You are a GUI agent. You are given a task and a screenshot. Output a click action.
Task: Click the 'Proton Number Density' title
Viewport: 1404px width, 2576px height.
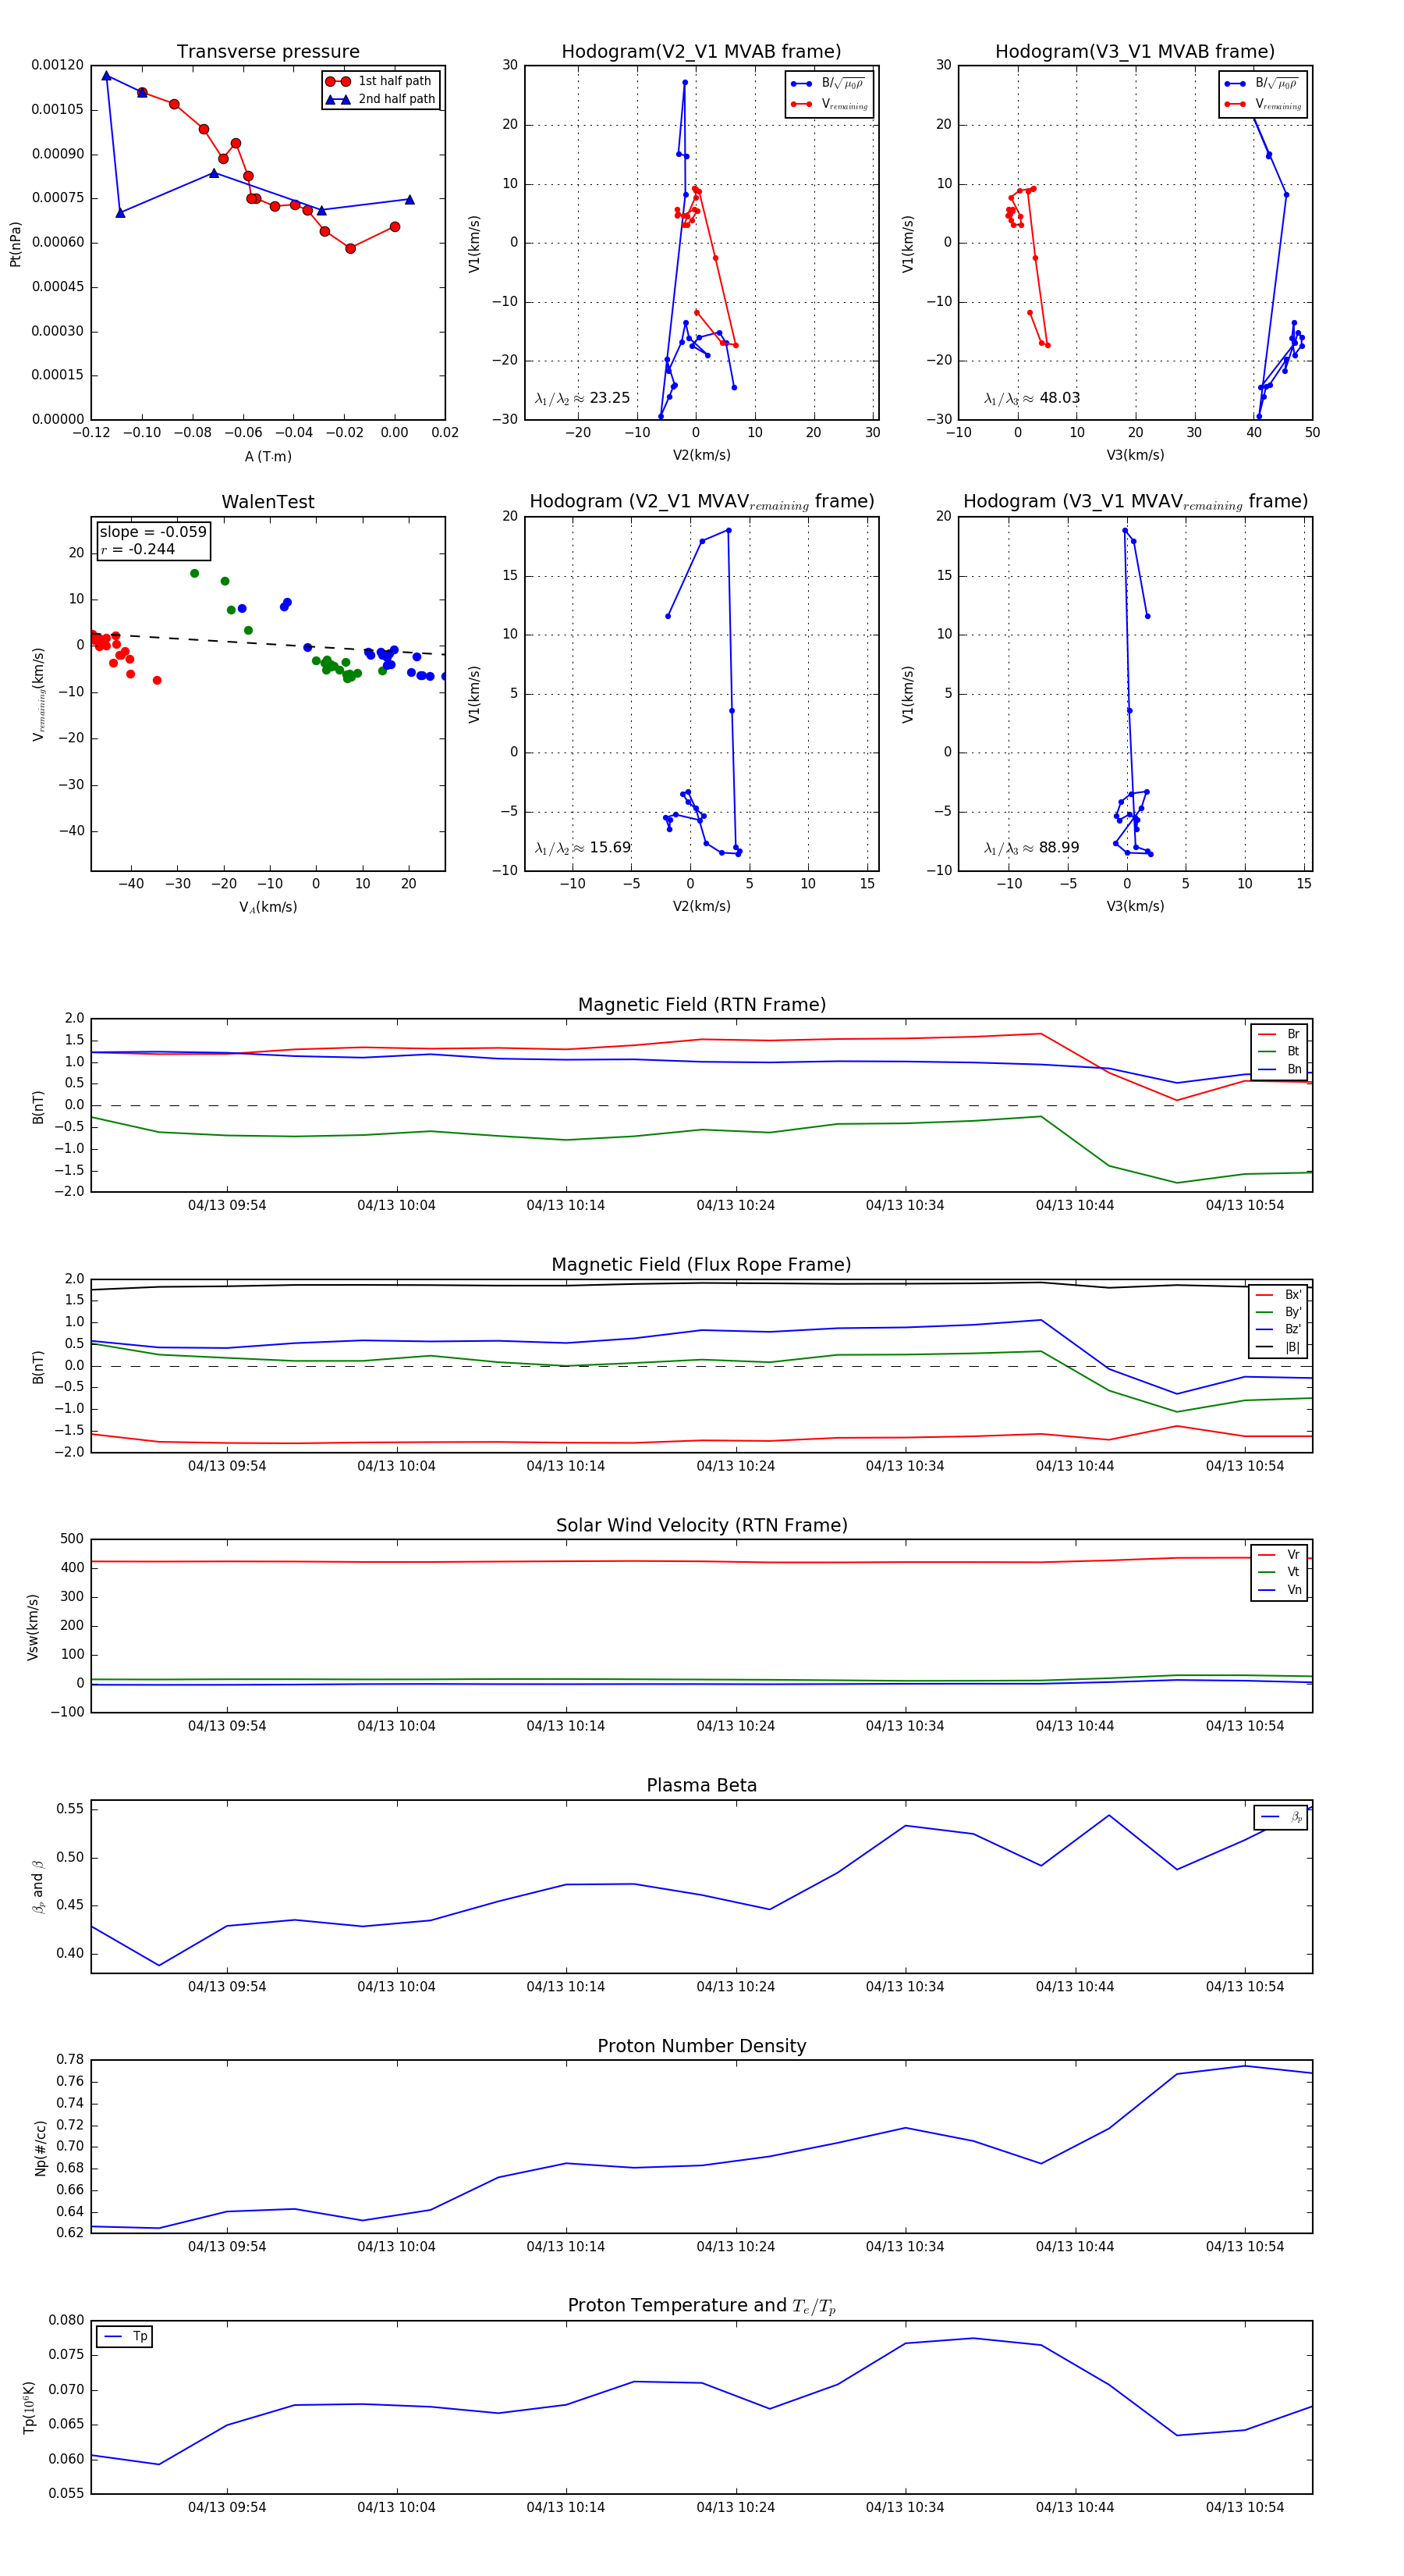tap(701, 2046)
